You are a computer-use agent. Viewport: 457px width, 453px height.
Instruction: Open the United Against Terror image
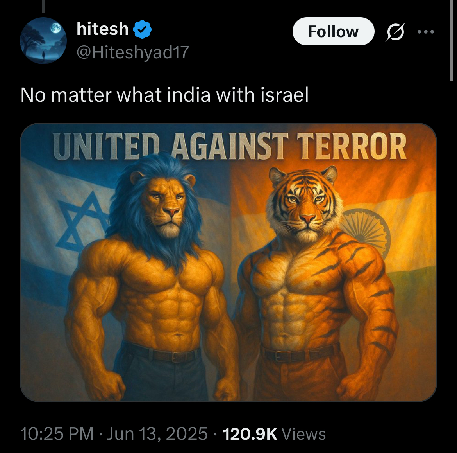click(228, 262)
